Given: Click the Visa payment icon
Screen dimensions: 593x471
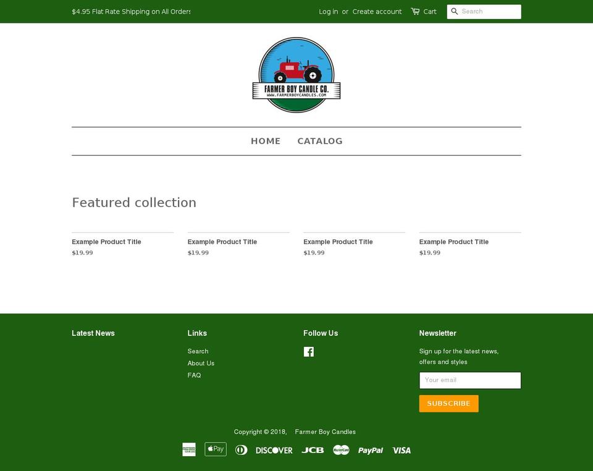Looking at the screenshot, I should tap(402, 450).
